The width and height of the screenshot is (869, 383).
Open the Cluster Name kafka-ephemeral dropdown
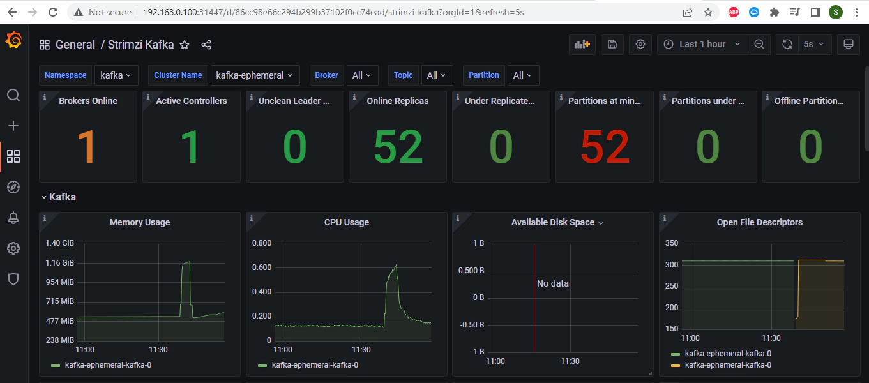tap(255, 75)
